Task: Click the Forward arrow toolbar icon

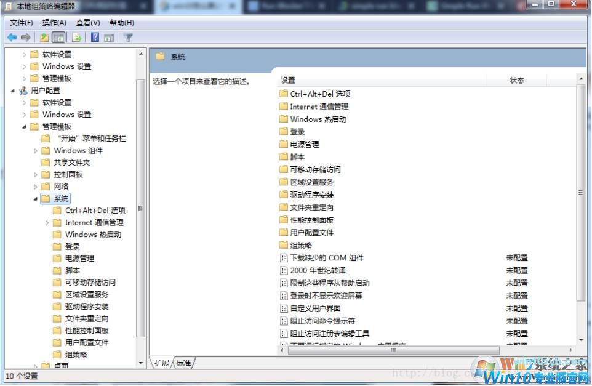Action: pos(26,38)
